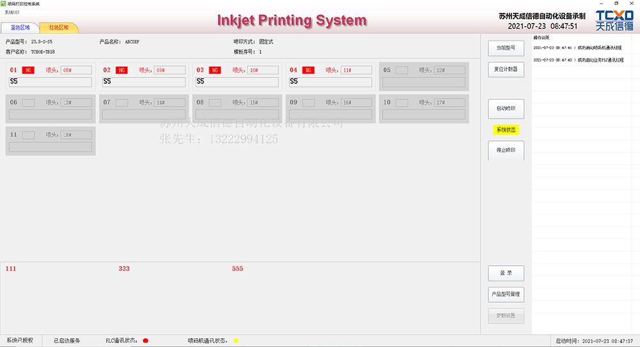Click the 登录 login button
This screenshot has height=347, width=640.
506,273
